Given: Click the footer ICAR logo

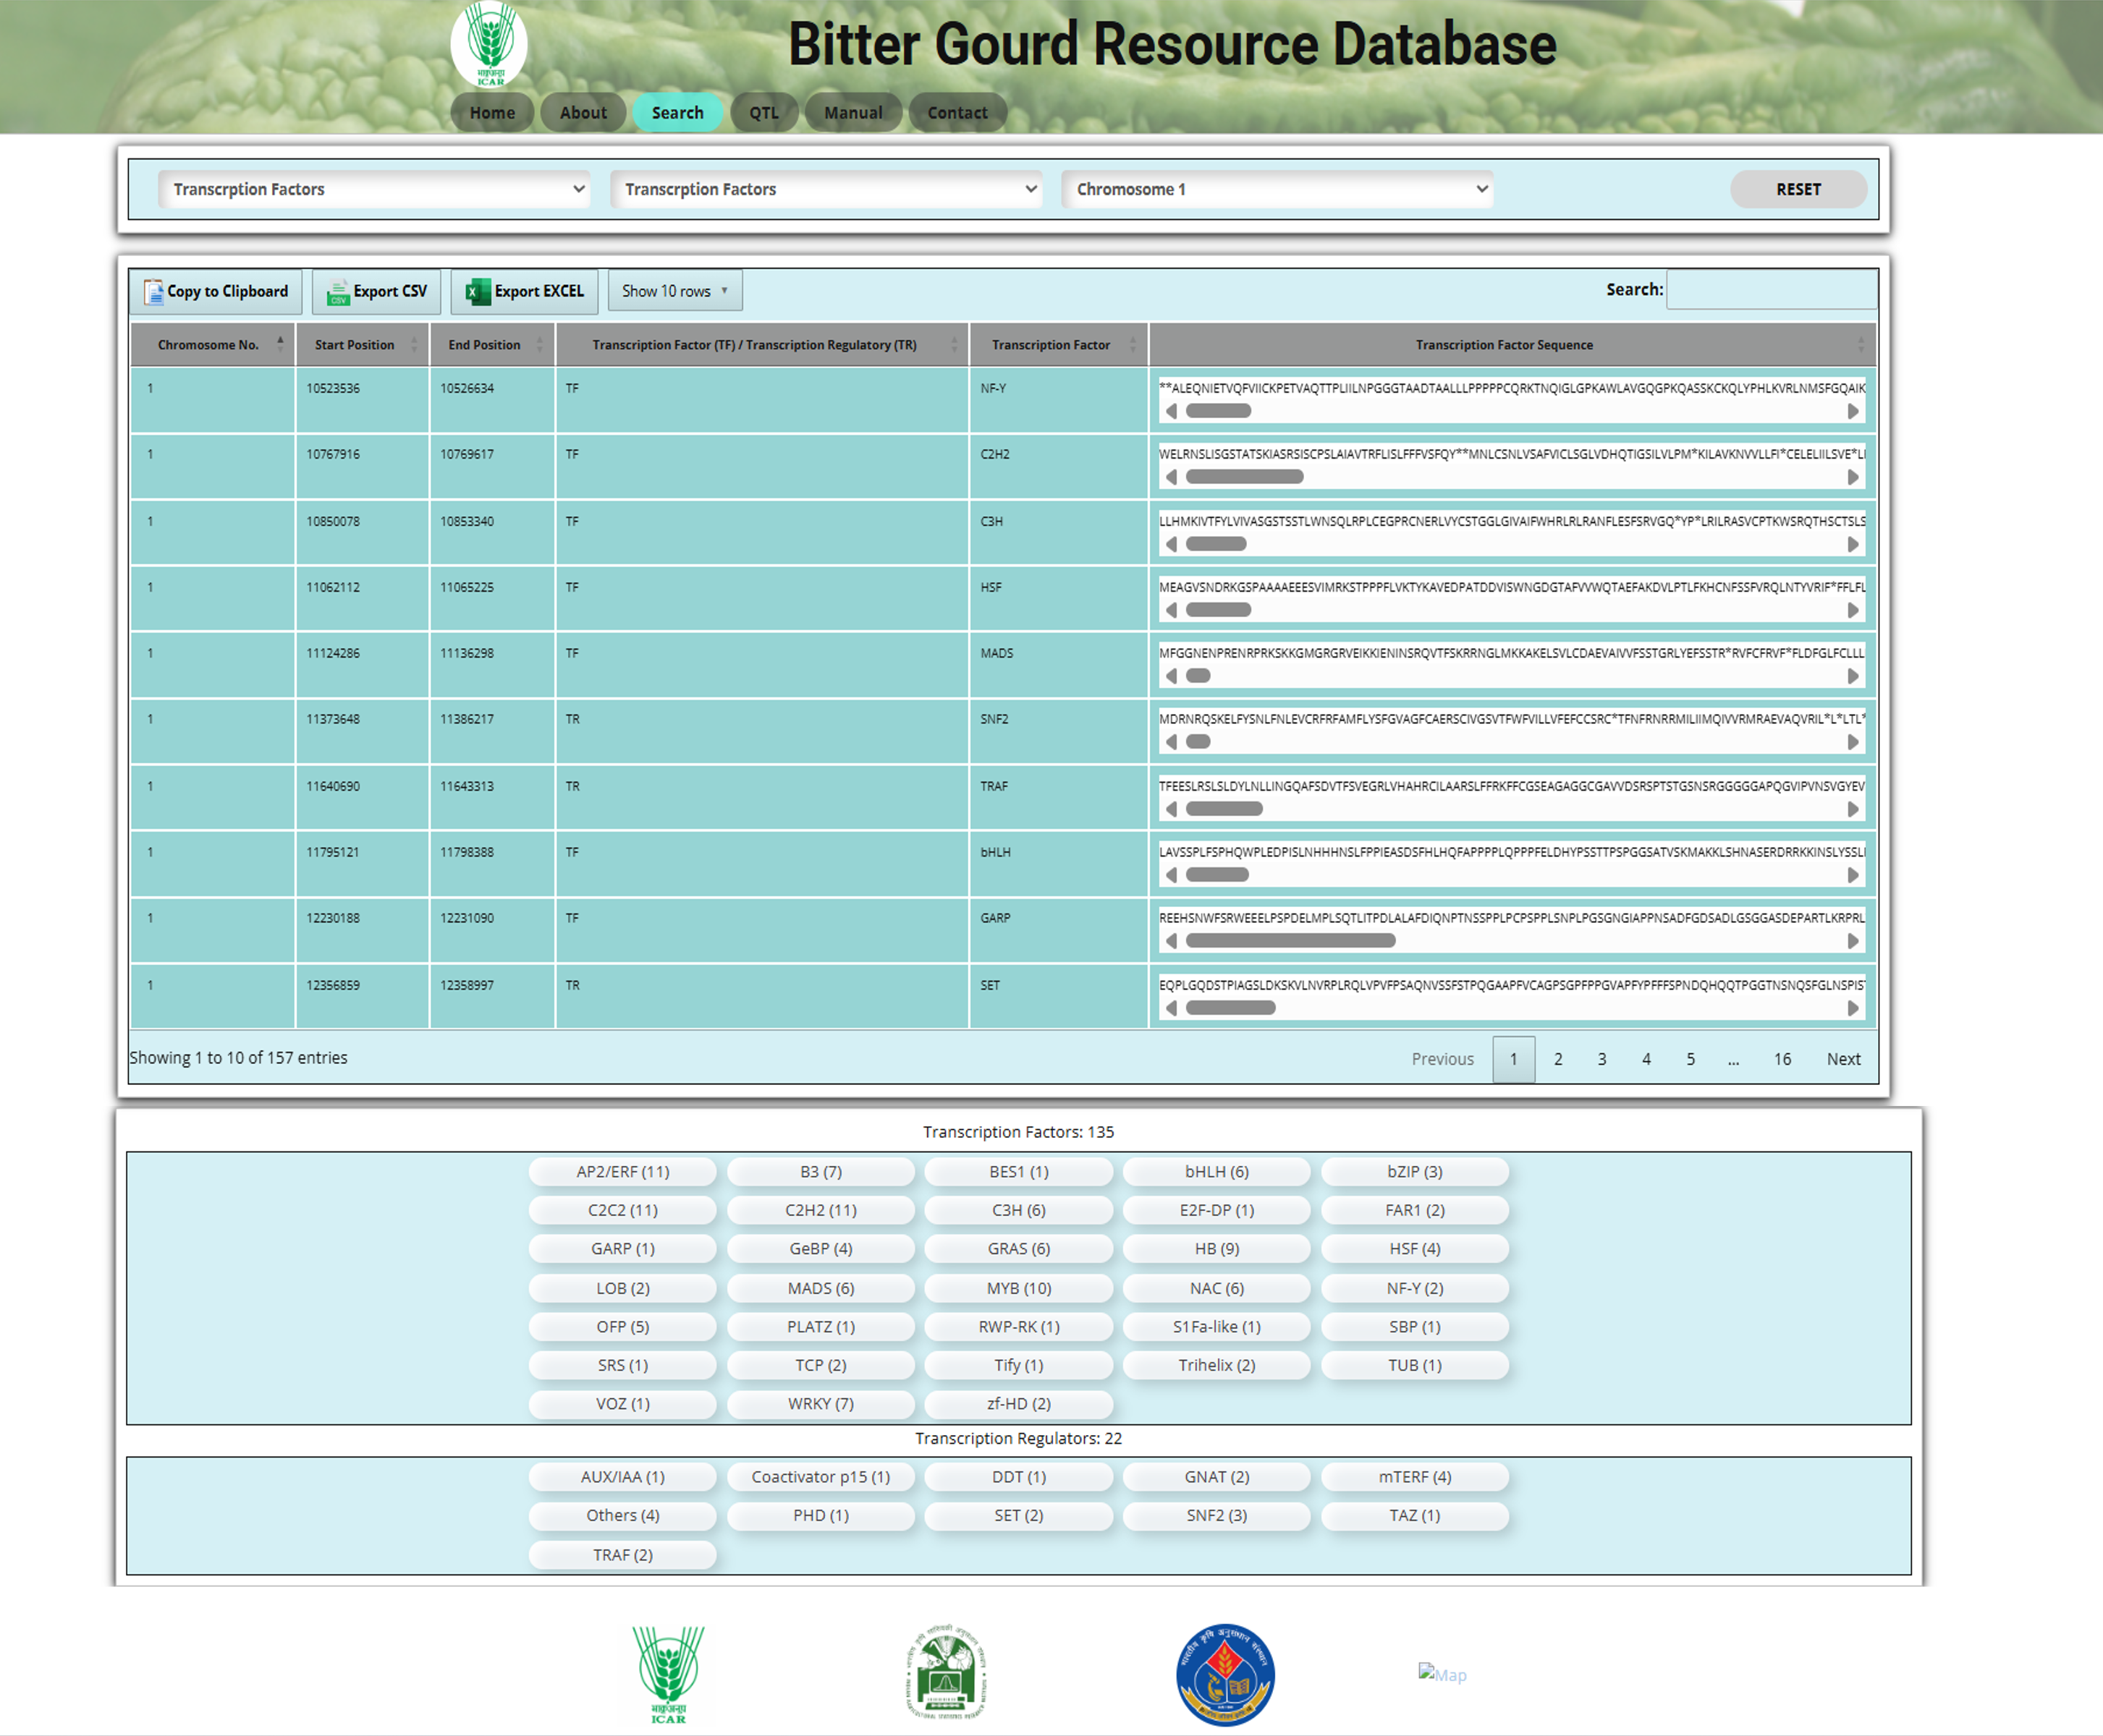Looking at the screenshot, I should (x=667, y=1673).
